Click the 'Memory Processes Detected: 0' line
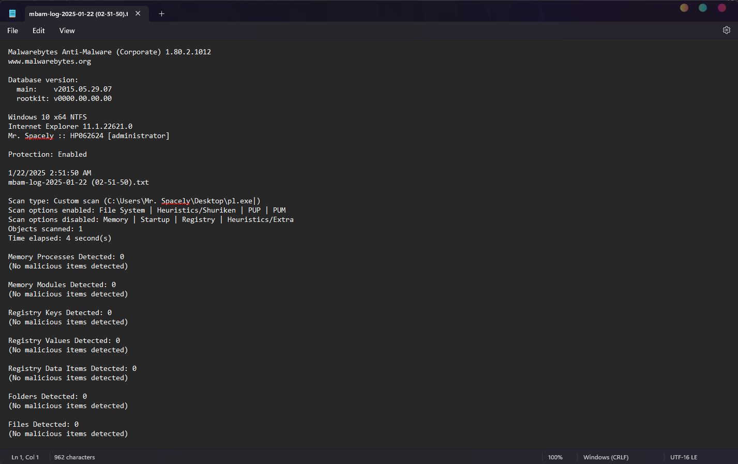Image resolution: width=738 pixels, height=464 pixels. tap(66, 257)
